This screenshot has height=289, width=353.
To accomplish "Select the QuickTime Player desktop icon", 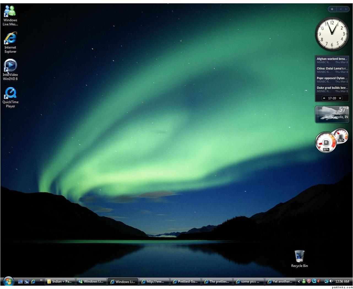I will tap(10, 97).
